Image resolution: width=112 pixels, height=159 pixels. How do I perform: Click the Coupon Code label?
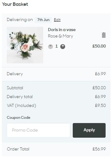[x=19, y=118]
